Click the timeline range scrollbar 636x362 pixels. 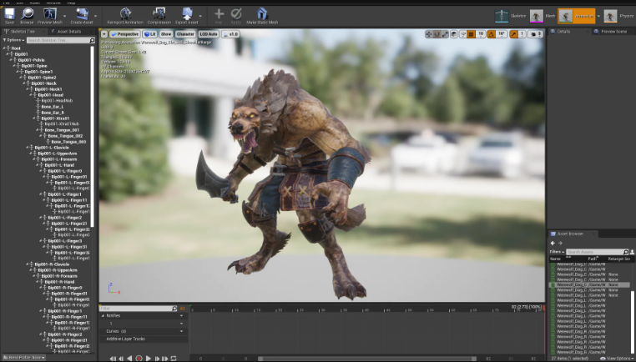pos(367,359)
